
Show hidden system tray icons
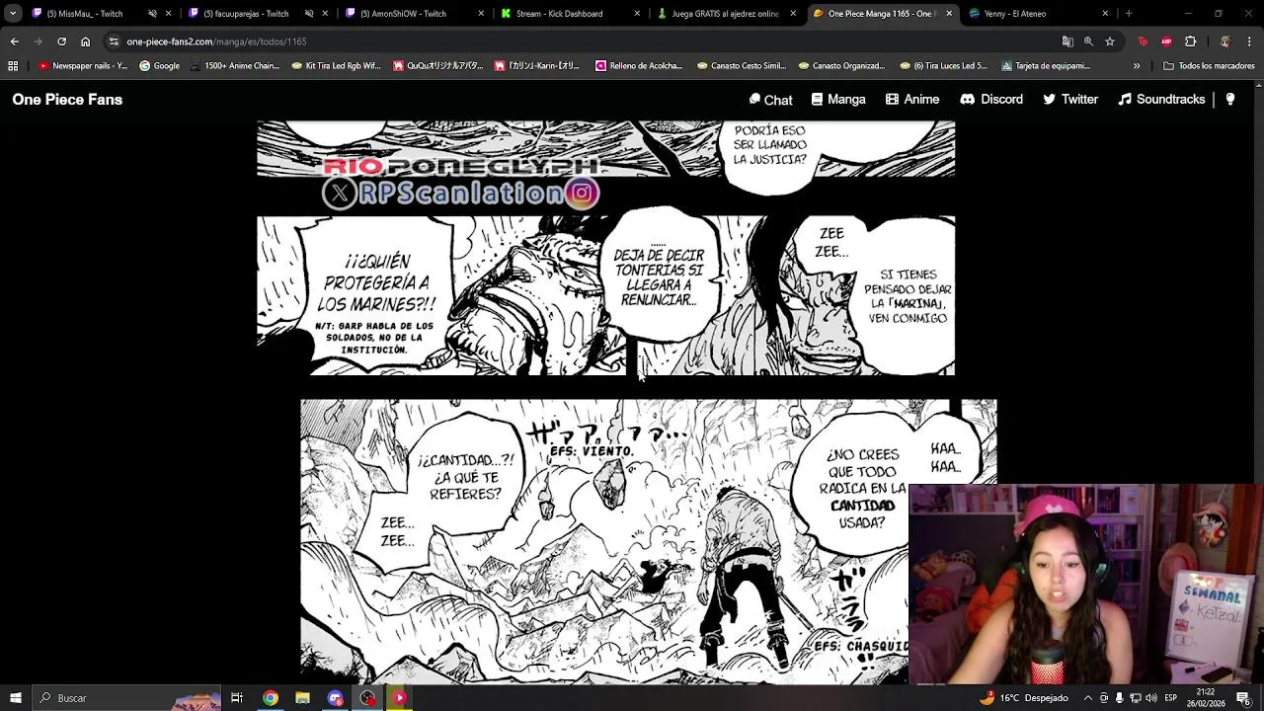click(1088, 698)
